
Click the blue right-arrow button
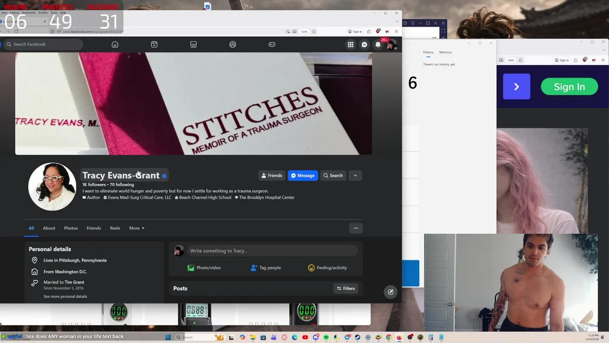(517, 87)
